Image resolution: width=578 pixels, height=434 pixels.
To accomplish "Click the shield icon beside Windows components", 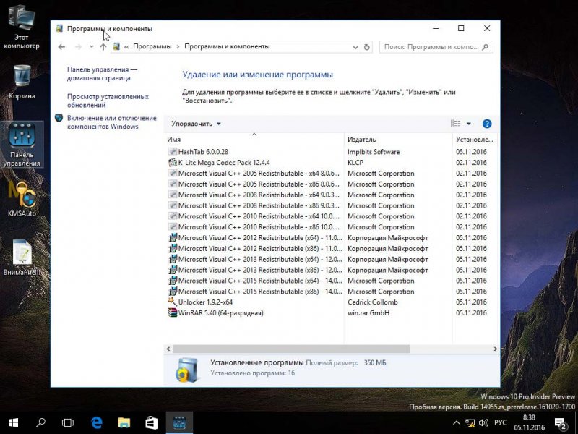I will click(59, 118).
